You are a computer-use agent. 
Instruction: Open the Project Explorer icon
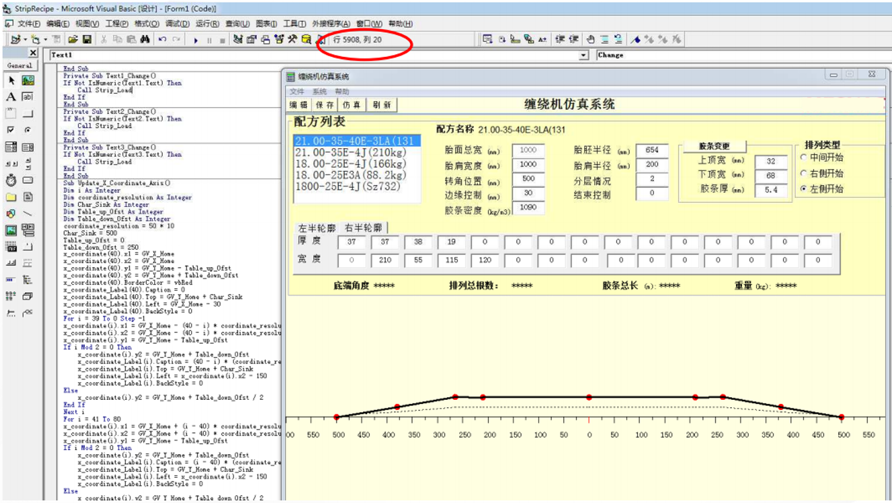237,40
